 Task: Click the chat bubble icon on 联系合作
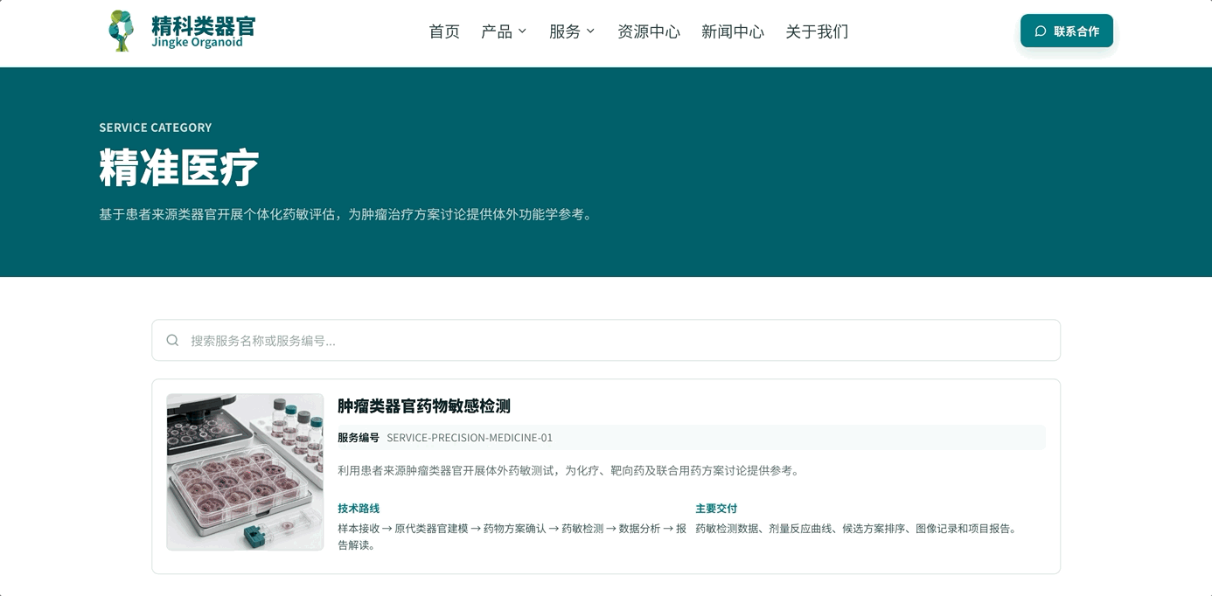[x=1041, y=31]
